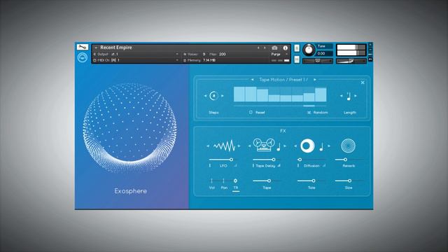Click the Steps circular counter icon
Viewport: 448px width, 252px height.
tap(213, 96)
